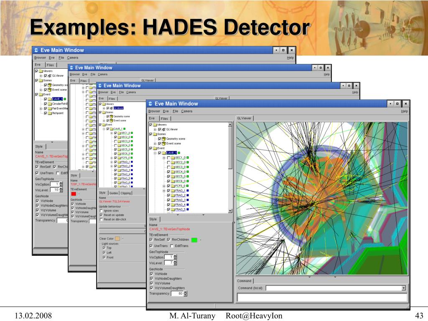Select the highlighted CAVE_1 label in front window

(x=171, y=153)
